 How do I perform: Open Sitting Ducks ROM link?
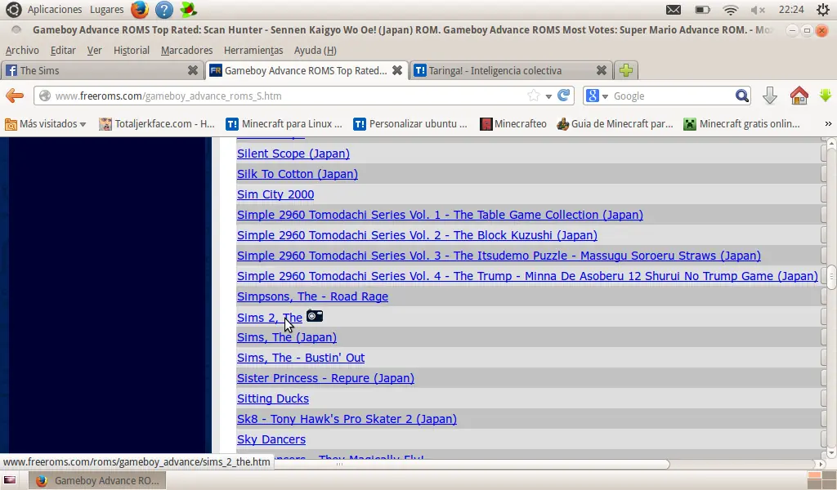[273, 399]
